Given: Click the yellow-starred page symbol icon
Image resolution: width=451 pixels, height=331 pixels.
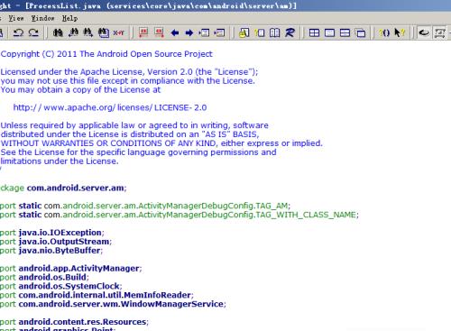Looking at the screenshot, I should pos(260,32).
